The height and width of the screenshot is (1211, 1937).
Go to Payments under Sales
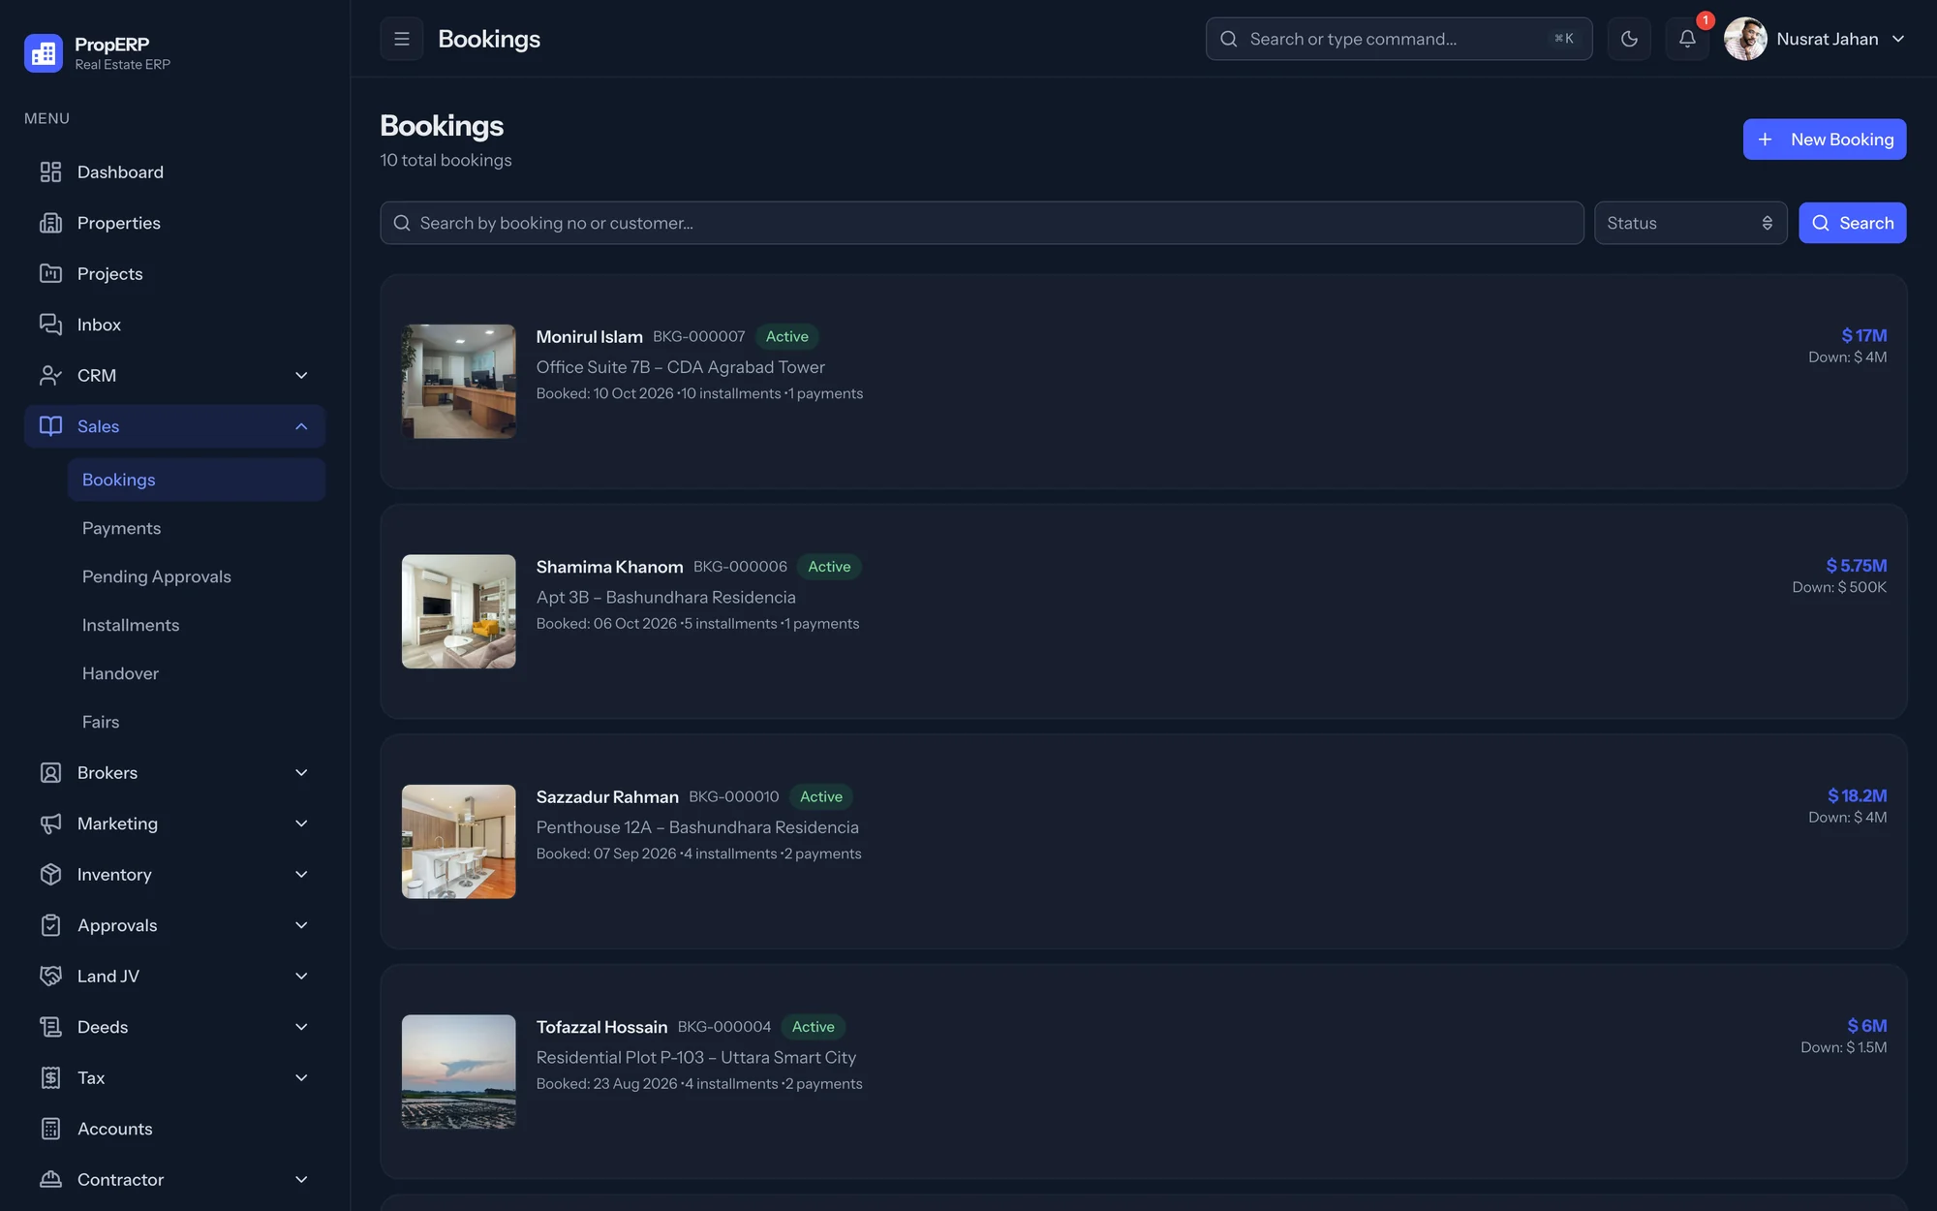point(121,528)
